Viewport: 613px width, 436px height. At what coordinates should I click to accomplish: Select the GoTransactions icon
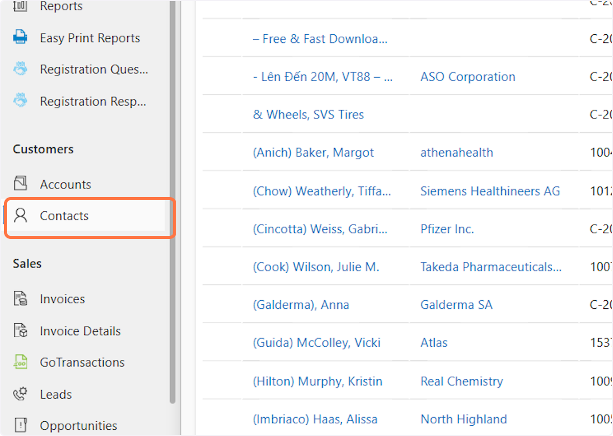(20, 362)
